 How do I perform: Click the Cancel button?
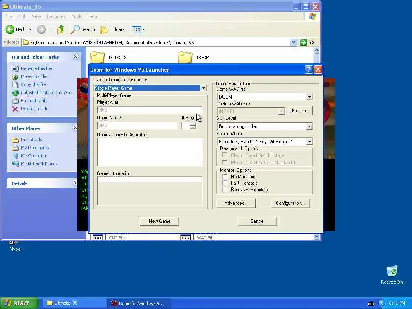click(x=257, y=221)
